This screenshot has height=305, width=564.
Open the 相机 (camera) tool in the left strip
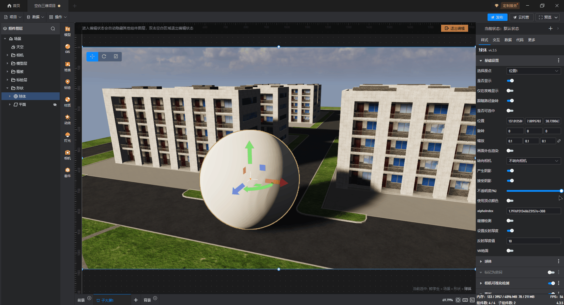click(67, 155)
